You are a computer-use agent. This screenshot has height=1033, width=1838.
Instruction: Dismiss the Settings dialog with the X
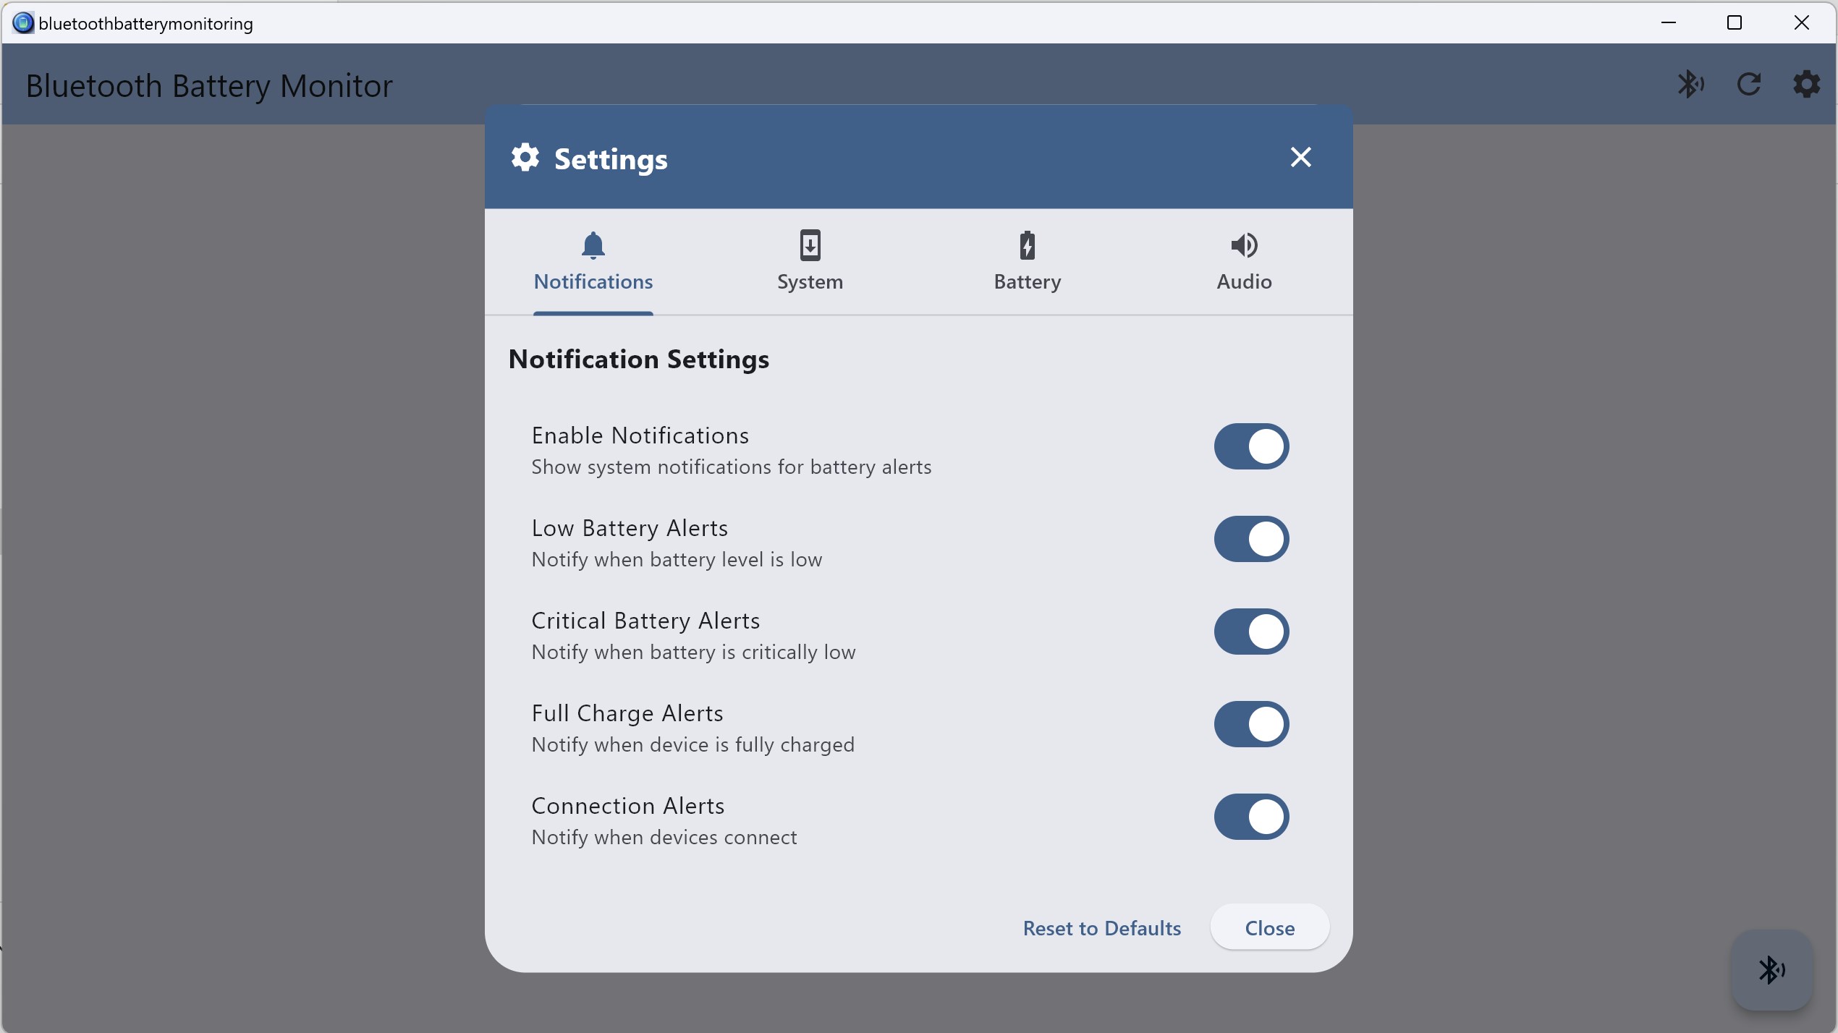(x=1300, y=156)
